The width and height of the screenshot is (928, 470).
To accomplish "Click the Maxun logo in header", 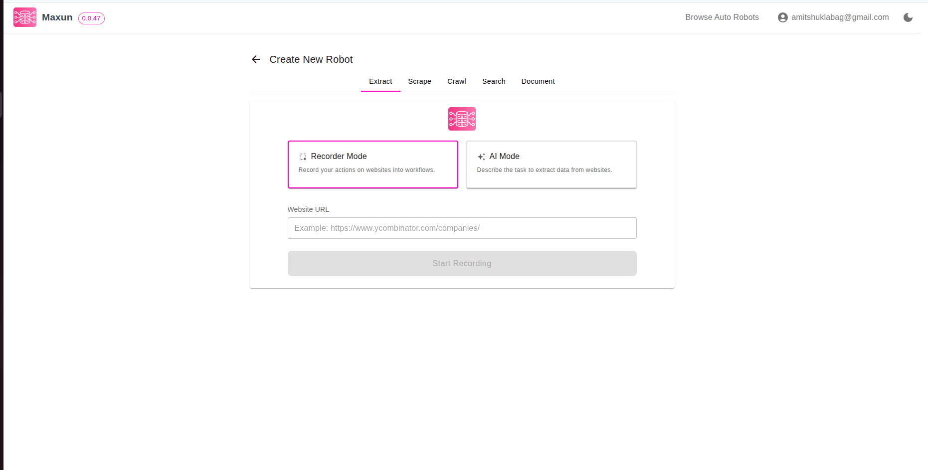I will [25, 17].
